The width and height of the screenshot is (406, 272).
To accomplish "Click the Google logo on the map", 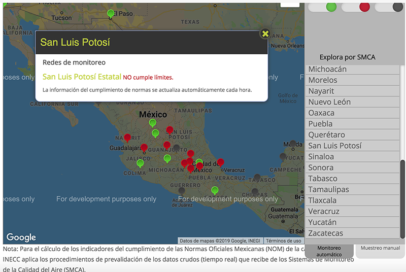I will tap(21, 237).
